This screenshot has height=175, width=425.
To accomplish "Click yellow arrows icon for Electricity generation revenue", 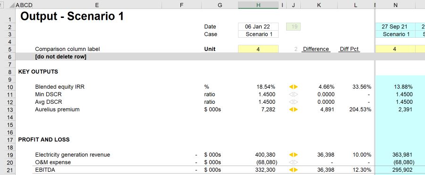I will pos(293,155).
